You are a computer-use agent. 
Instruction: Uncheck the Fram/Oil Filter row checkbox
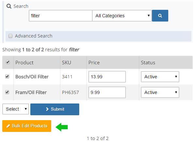click(x=7, y=92)
